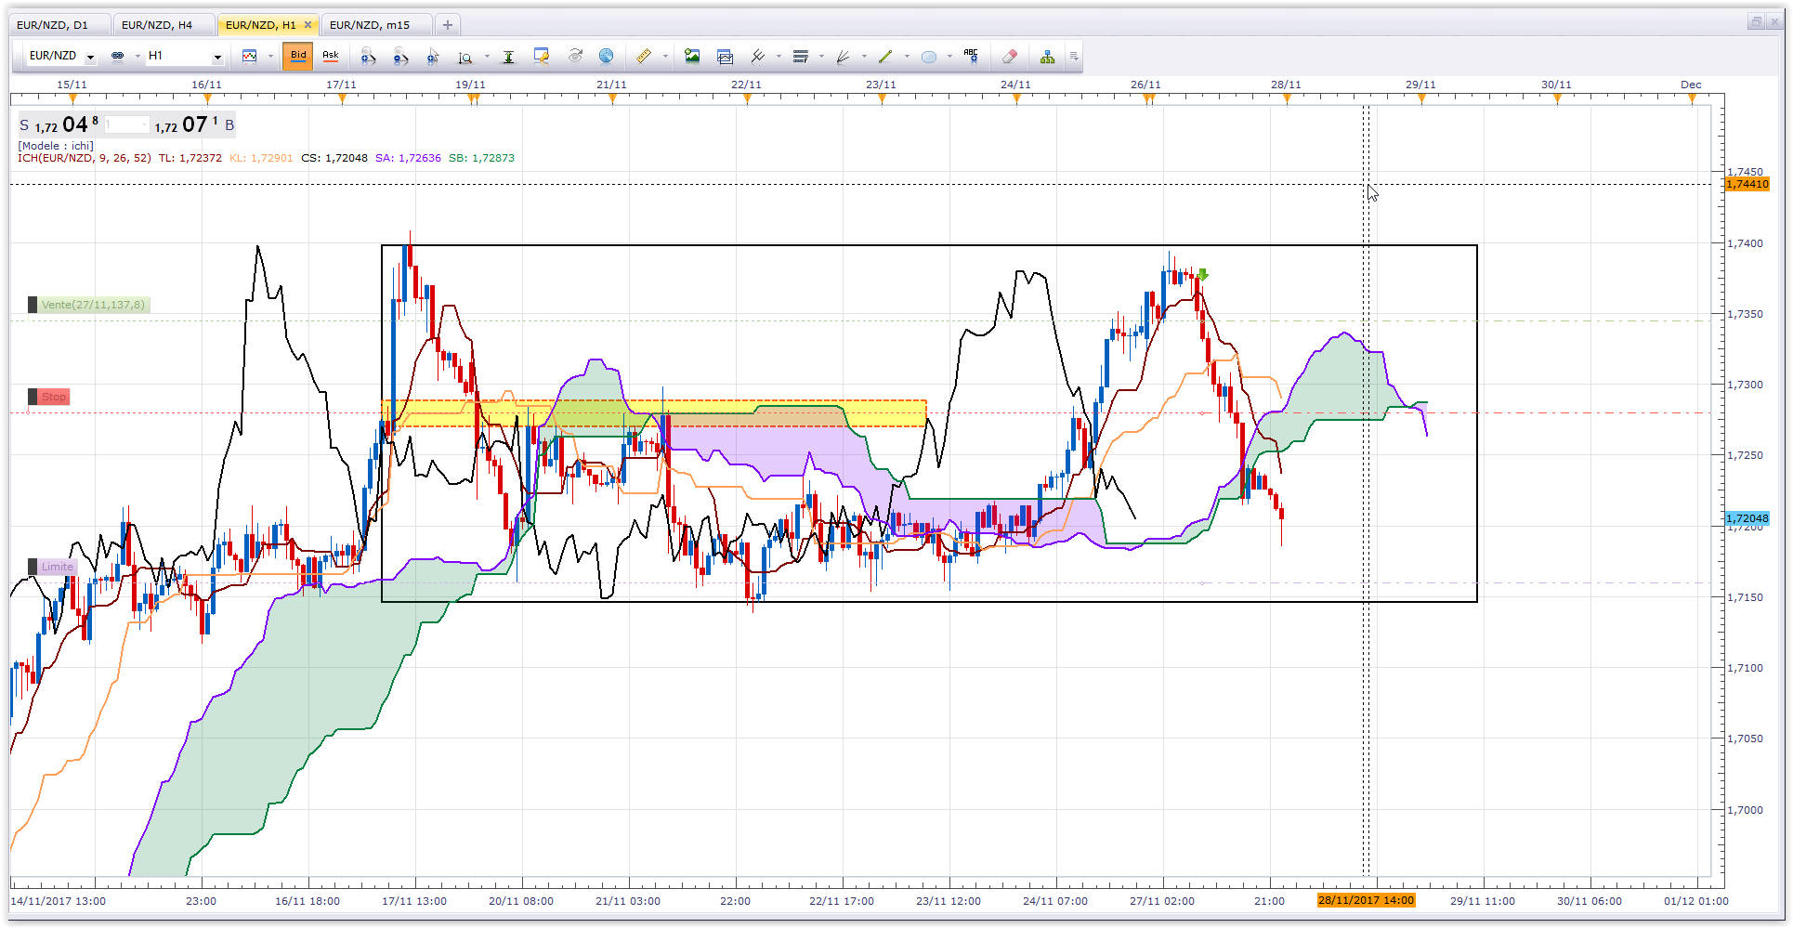Add a new chart tab

(x=448, y=25)
